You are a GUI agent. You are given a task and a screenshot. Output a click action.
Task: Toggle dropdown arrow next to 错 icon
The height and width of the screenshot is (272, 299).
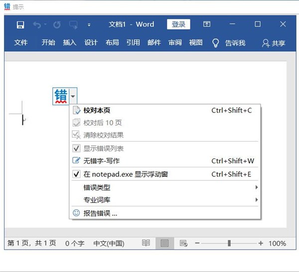(x=73, y=96)
